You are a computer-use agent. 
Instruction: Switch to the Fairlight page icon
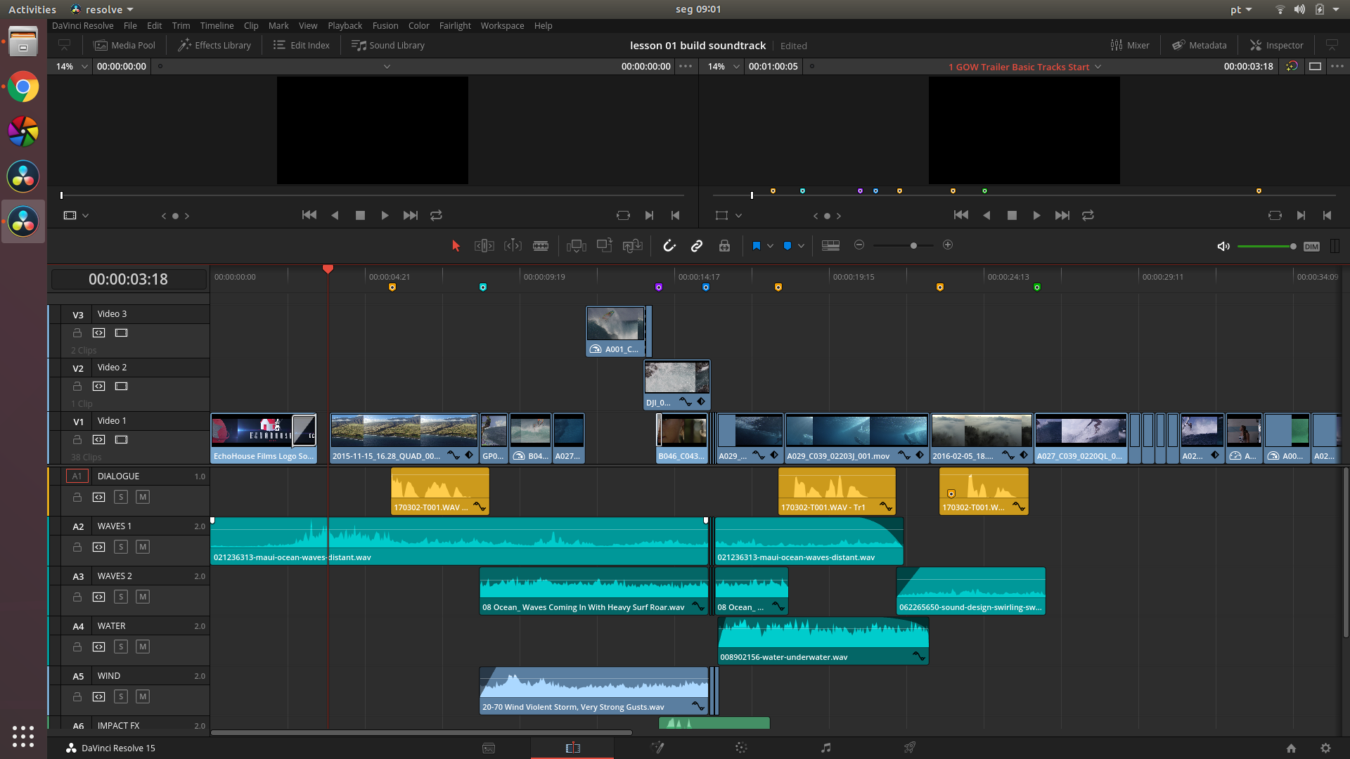click(825, 748)
